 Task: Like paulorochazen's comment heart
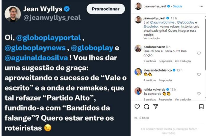tap(199, 53)
